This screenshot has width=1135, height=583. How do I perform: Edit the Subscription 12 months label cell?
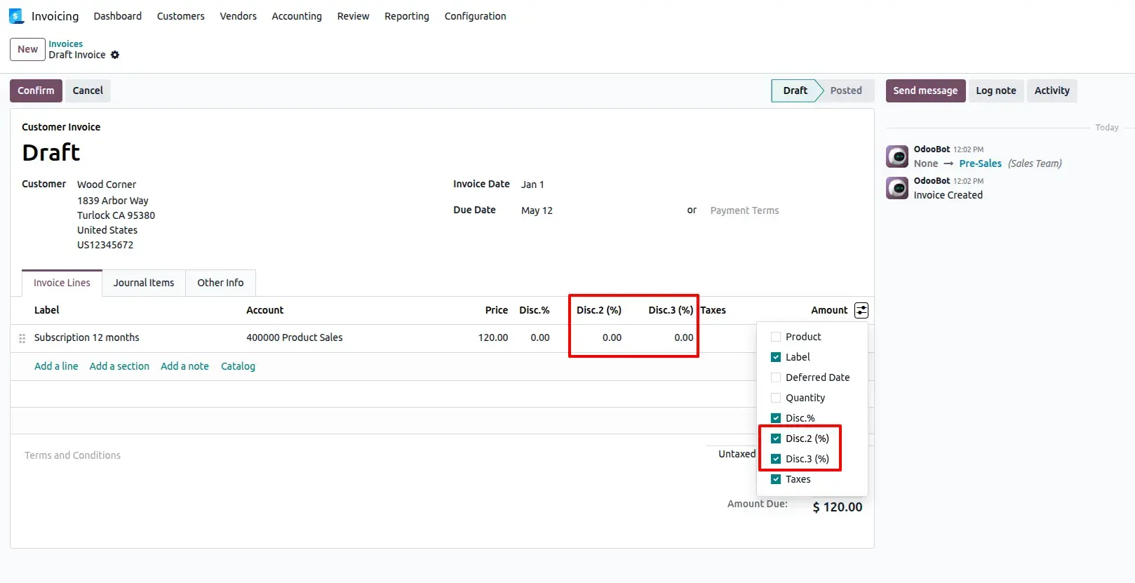pyautogui.click(x=86, y=337)
